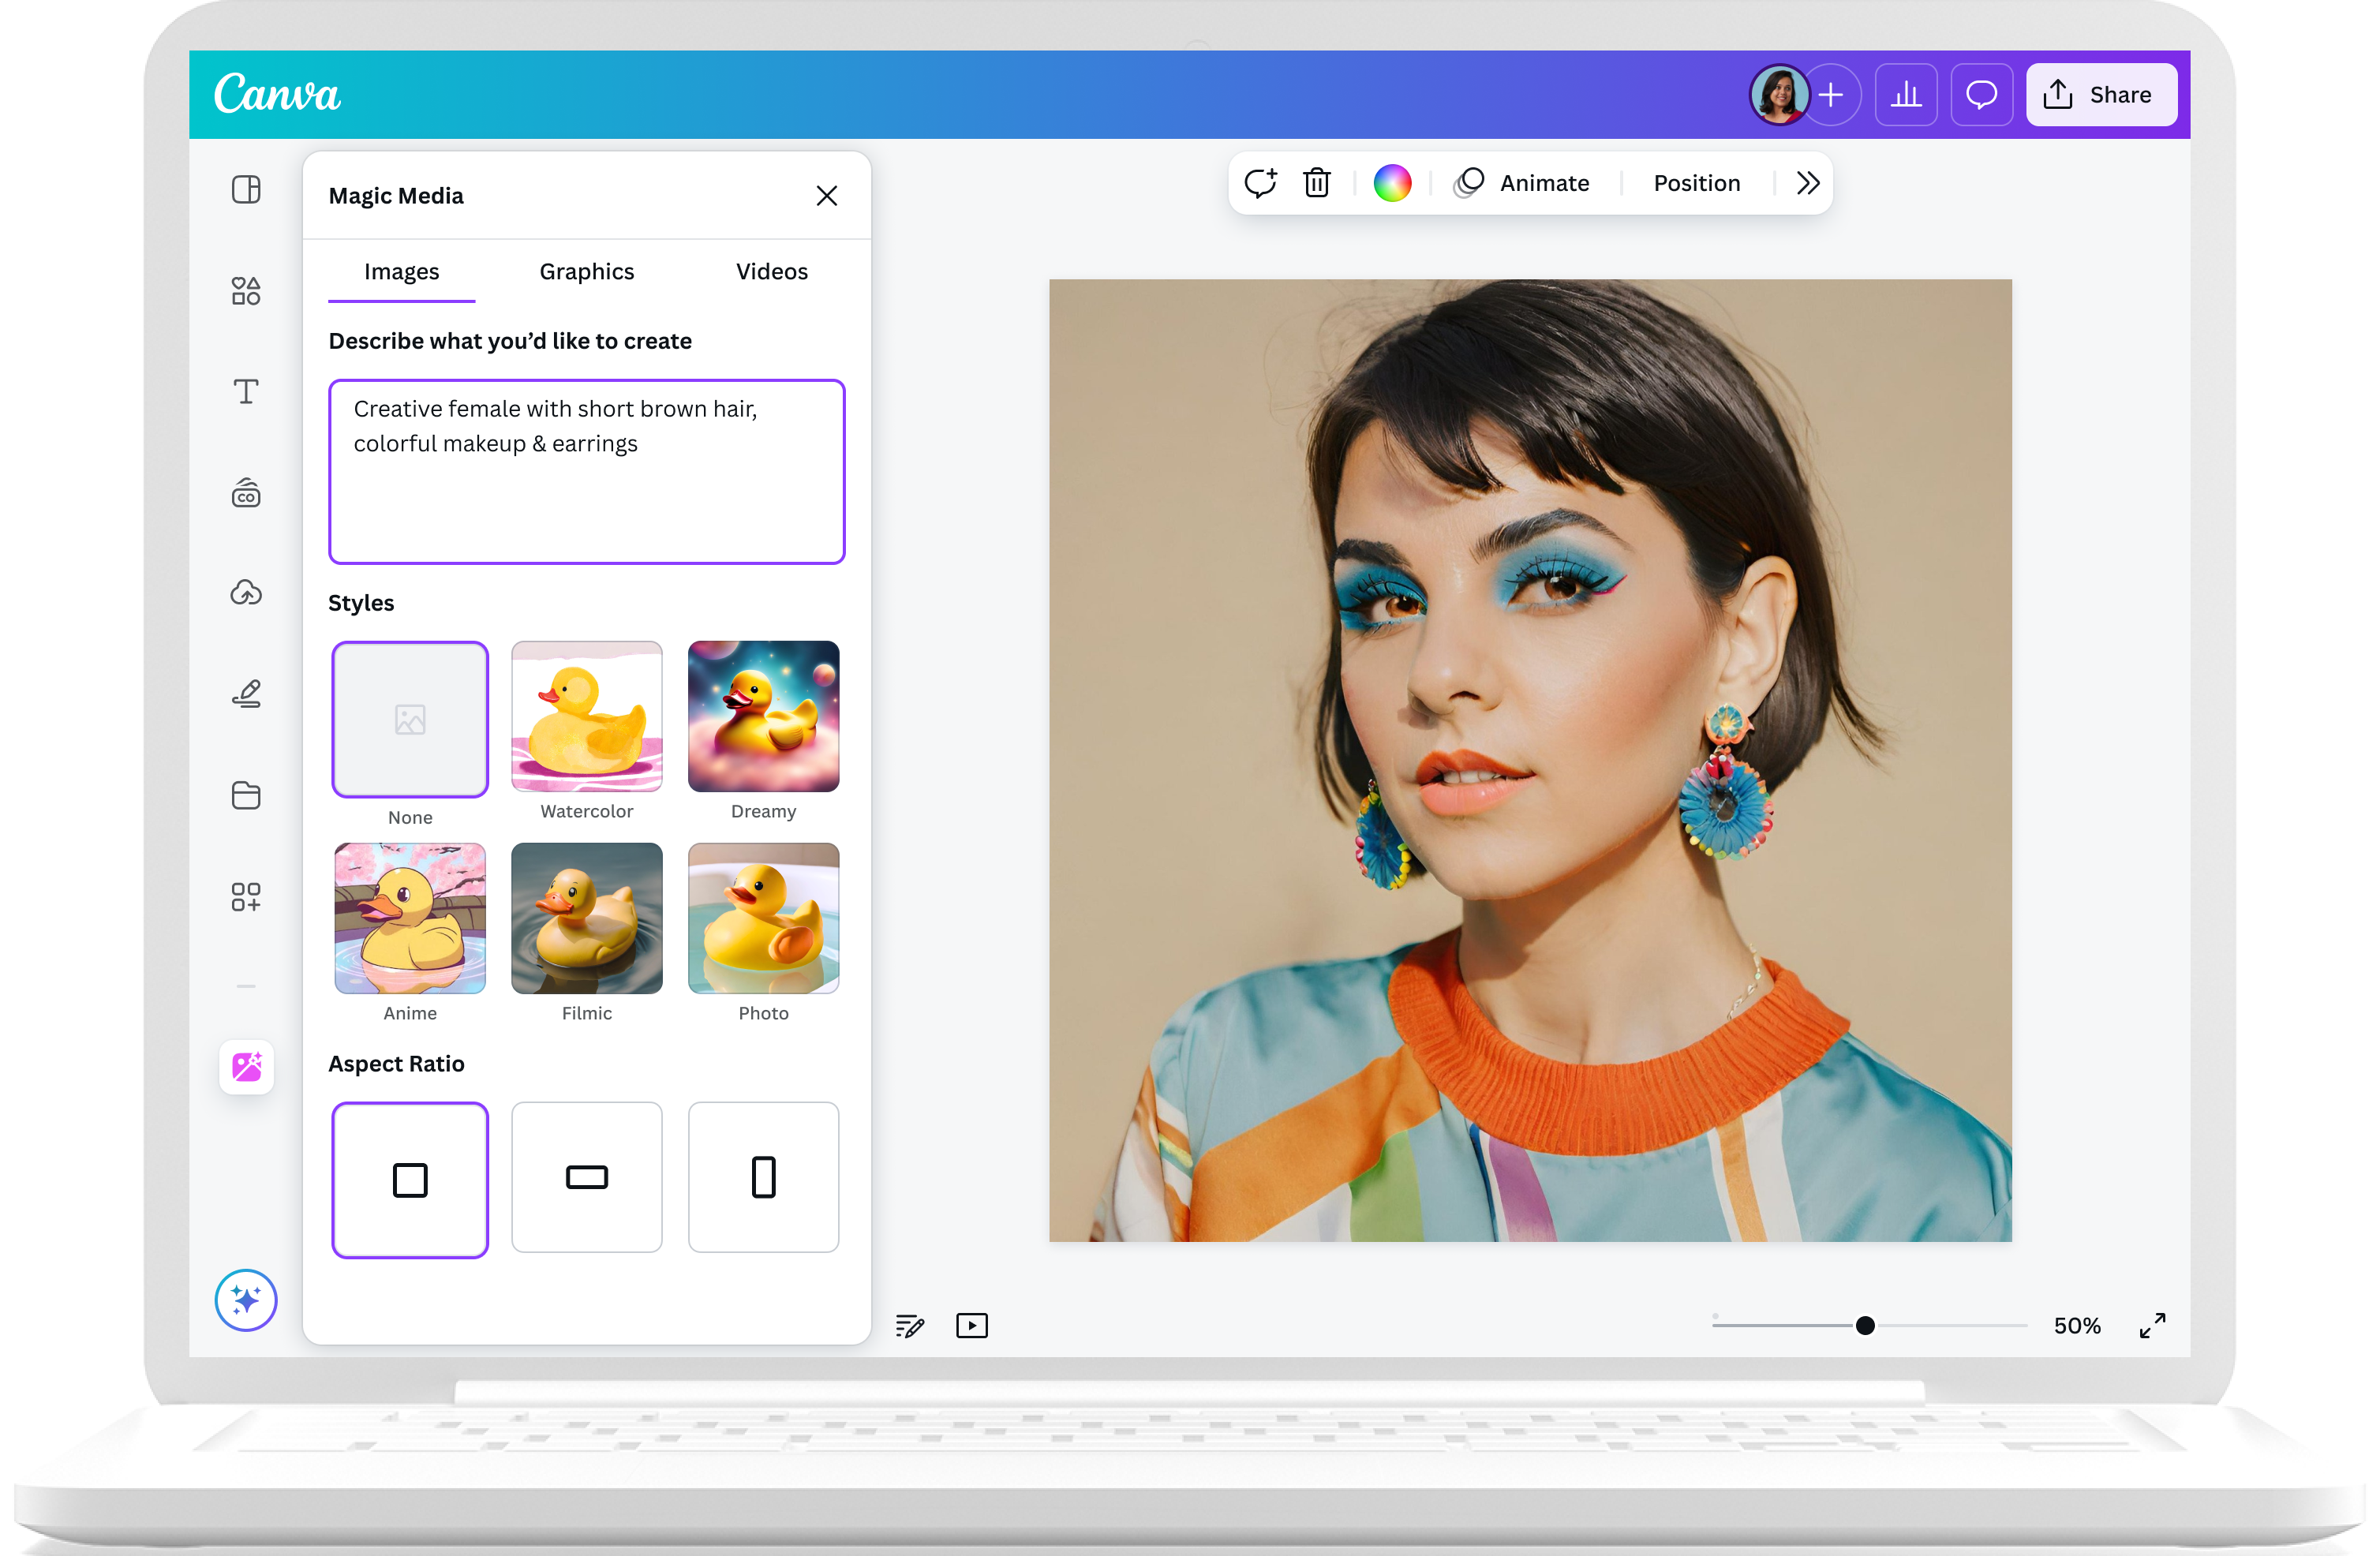Switch to the Graphics tab

(x=586, y=272)
